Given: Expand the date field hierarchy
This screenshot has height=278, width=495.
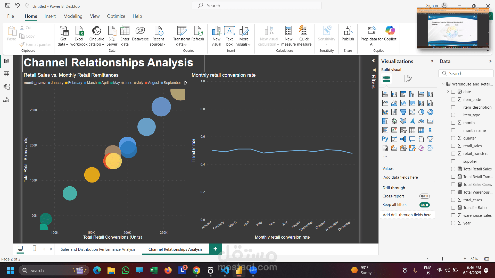Looking at the screenshot, I should click(448, 92).
